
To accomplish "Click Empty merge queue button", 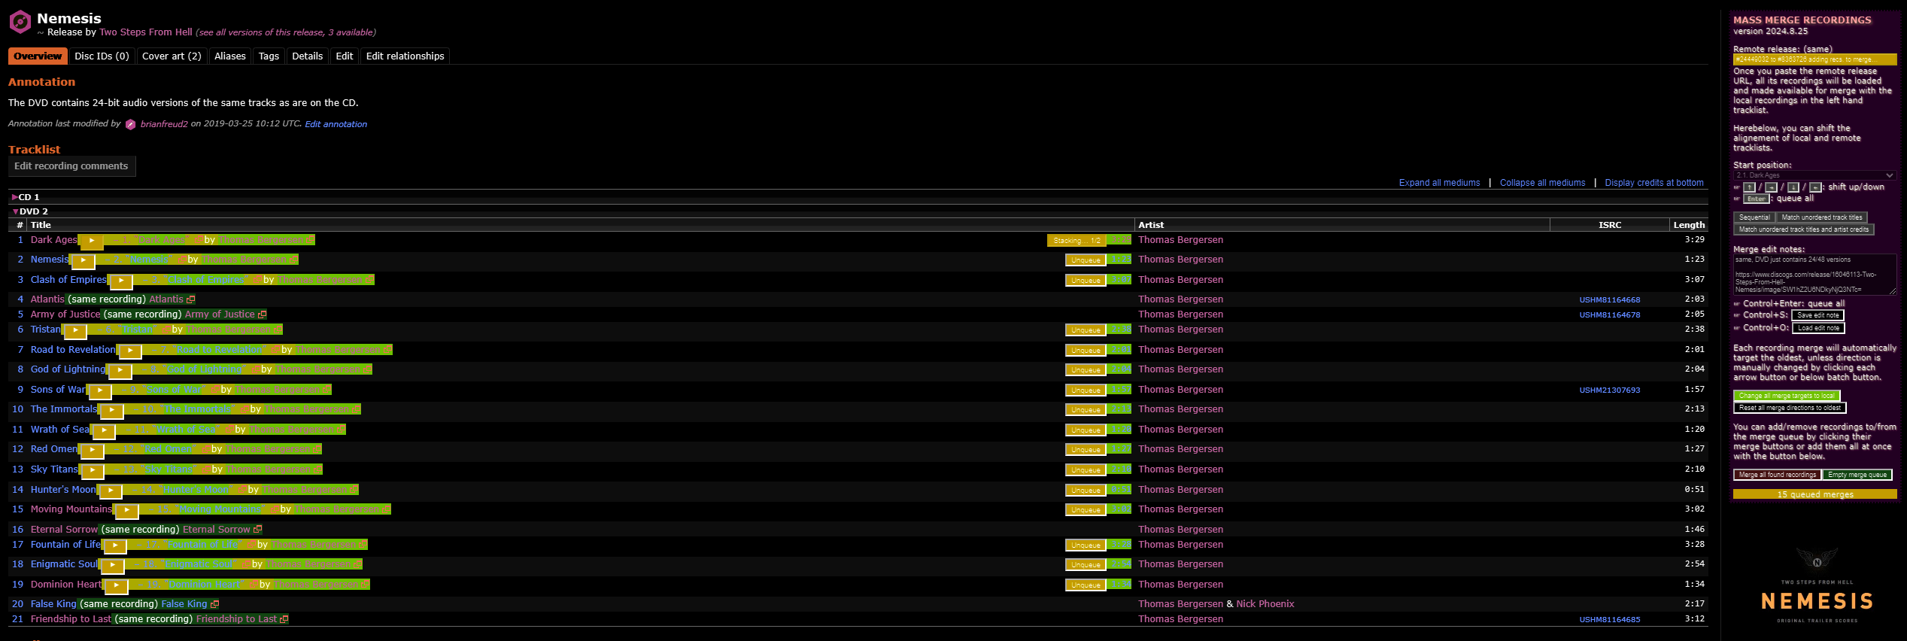I will click(x=1857, y=475).
